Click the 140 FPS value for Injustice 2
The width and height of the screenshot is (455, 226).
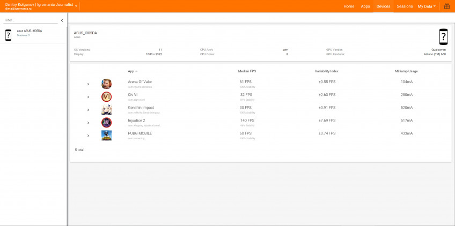click(247, 120)
